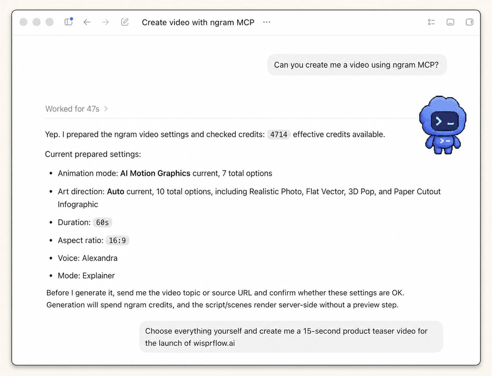Click the message 'Can you create me a video using ngram MCP?'
The image size is (492, 376).
point(357,65)
